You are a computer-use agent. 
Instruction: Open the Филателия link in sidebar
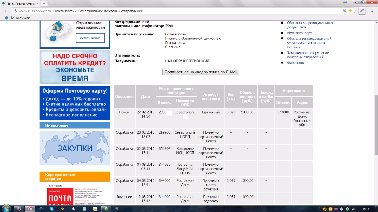pyautogui.click(x=296, y=63)
